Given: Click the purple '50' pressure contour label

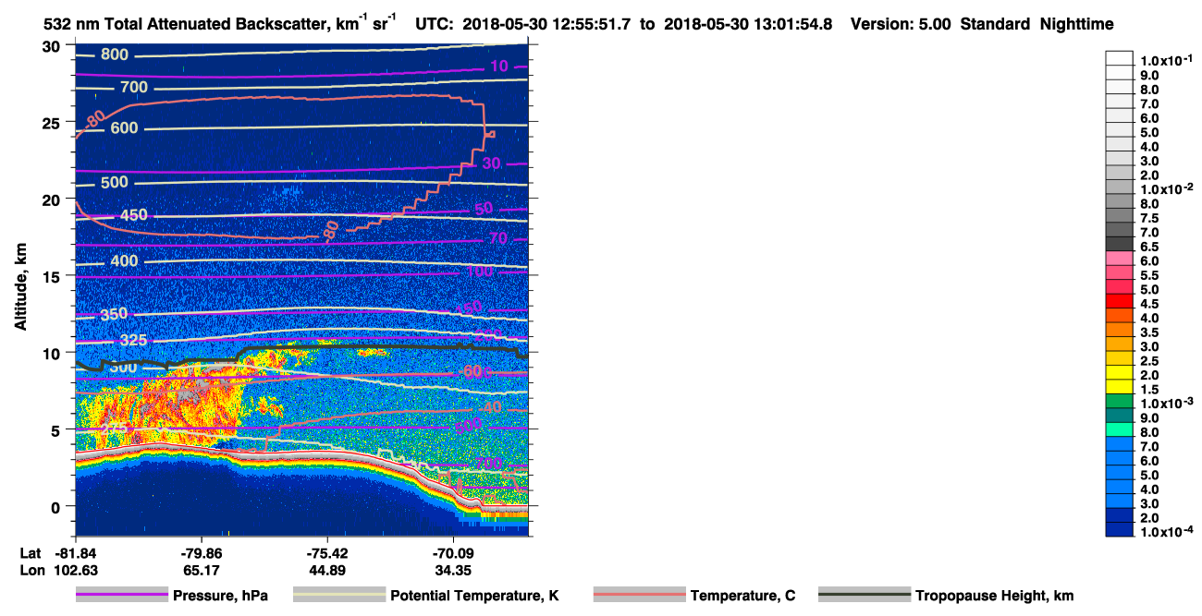Looking at the screenshot, I should (x=484, y=210).
